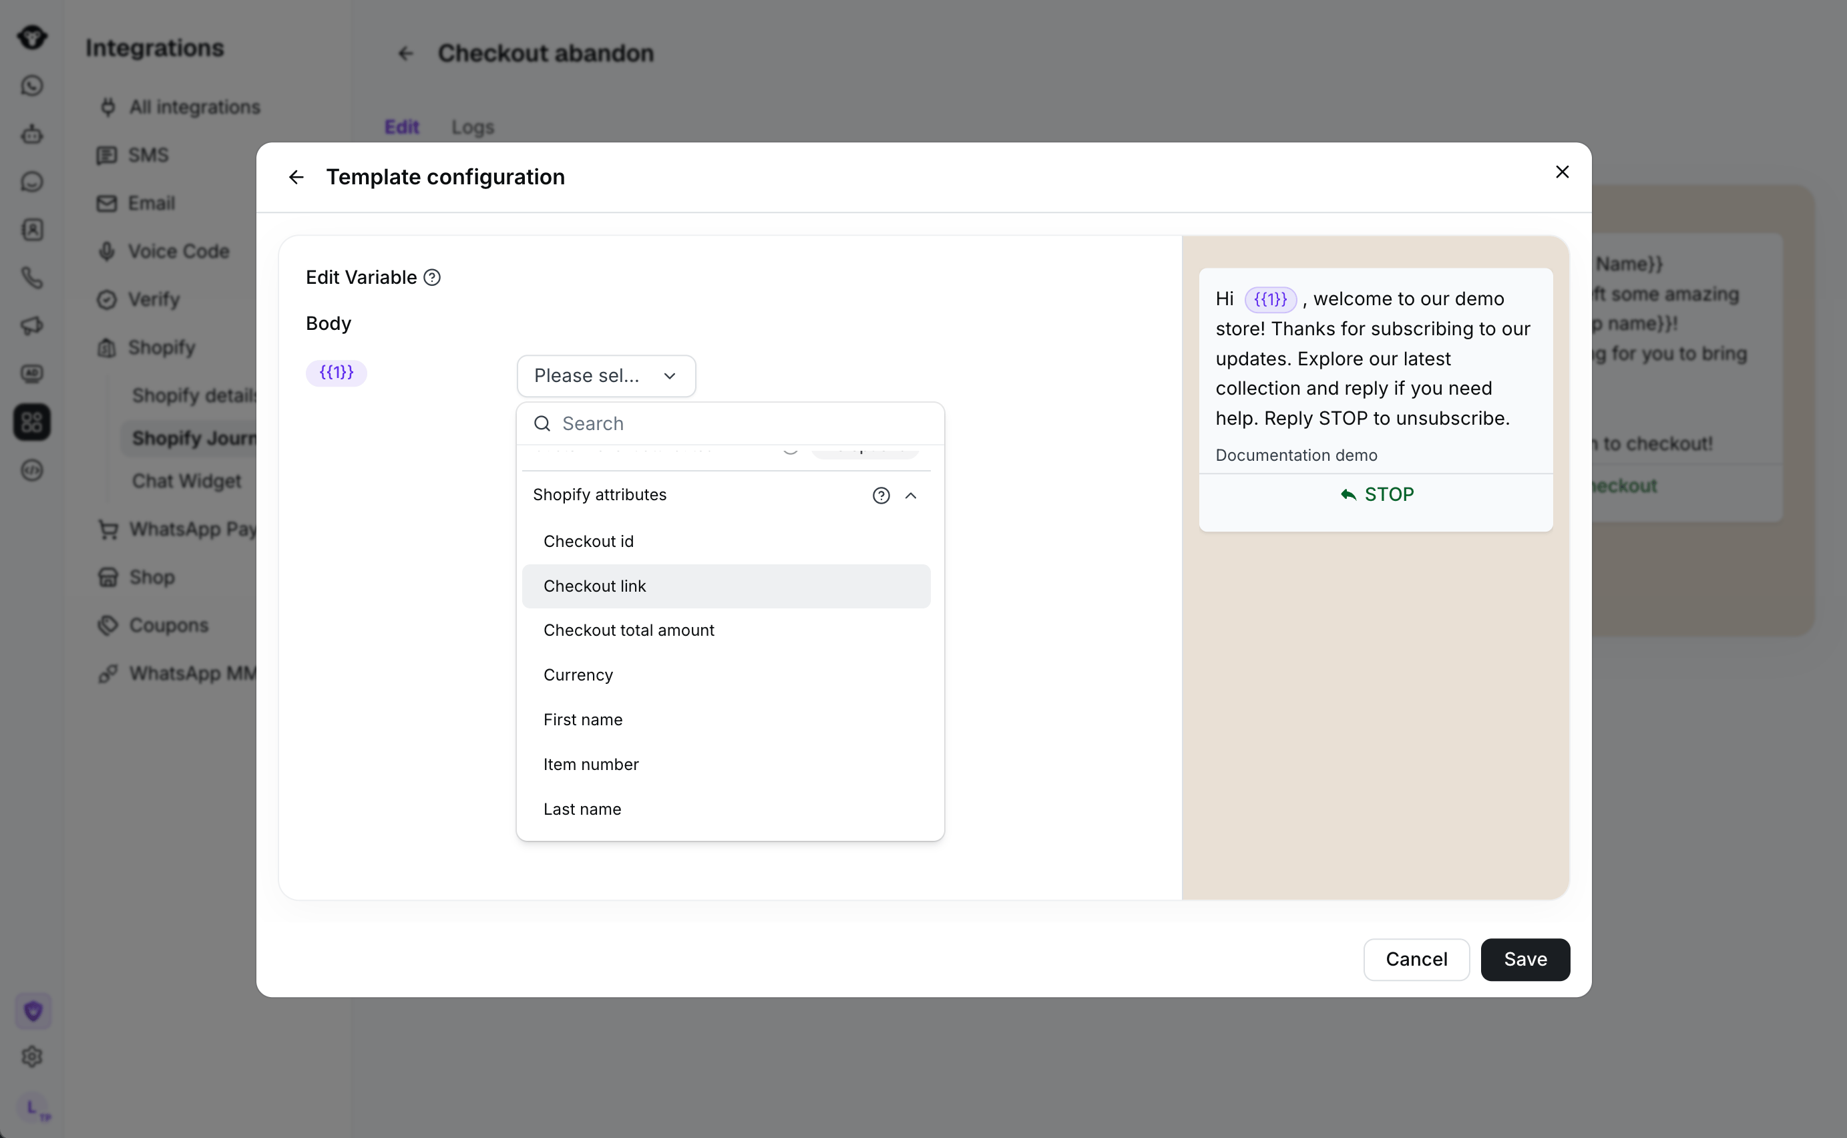The height and width of the screenshot is (1138, 1847).
Task: Go back from Checkout abandon page
Action: click(405, 53)
